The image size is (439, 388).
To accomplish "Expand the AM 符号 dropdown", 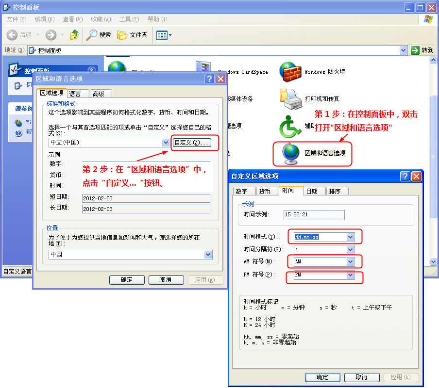I will (x=351, y=261).
